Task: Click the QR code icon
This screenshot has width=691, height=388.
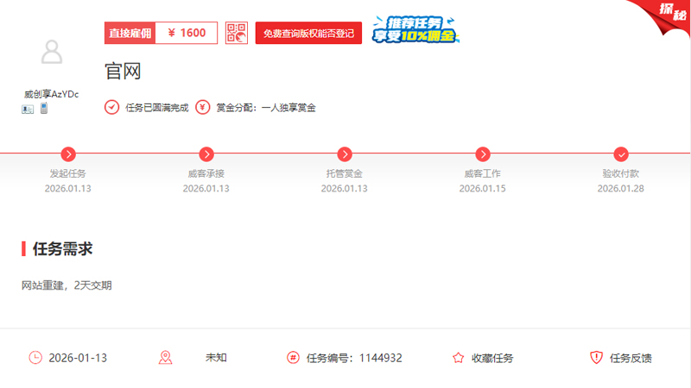Action: click(237, 33)
